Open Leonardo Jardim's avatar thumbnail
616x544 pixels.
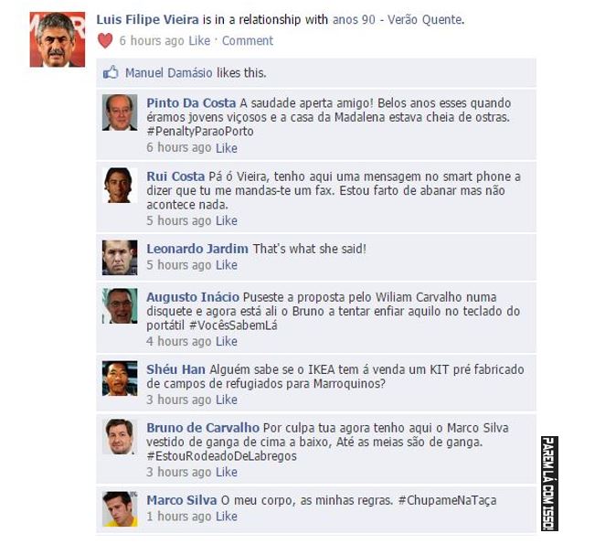point(120,258)
